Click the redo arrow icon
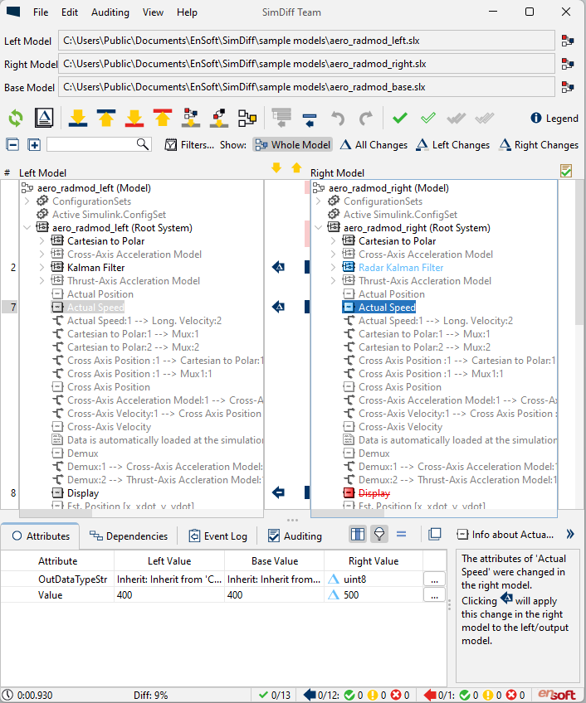This screenshot has height=703, width=586. point(366,119)
